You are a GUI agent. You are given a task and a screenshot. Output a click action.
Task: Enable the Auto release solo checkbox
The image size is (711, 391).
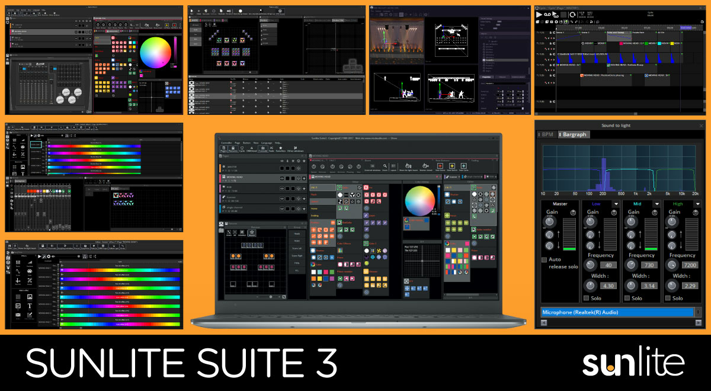pos(545,259)
